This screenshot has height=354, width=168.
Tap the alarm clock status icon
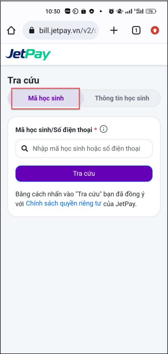[111, 11]
